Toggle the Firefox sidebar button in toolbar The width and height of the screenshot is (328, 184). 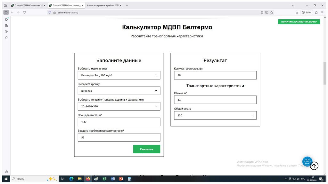pos(6,13)
